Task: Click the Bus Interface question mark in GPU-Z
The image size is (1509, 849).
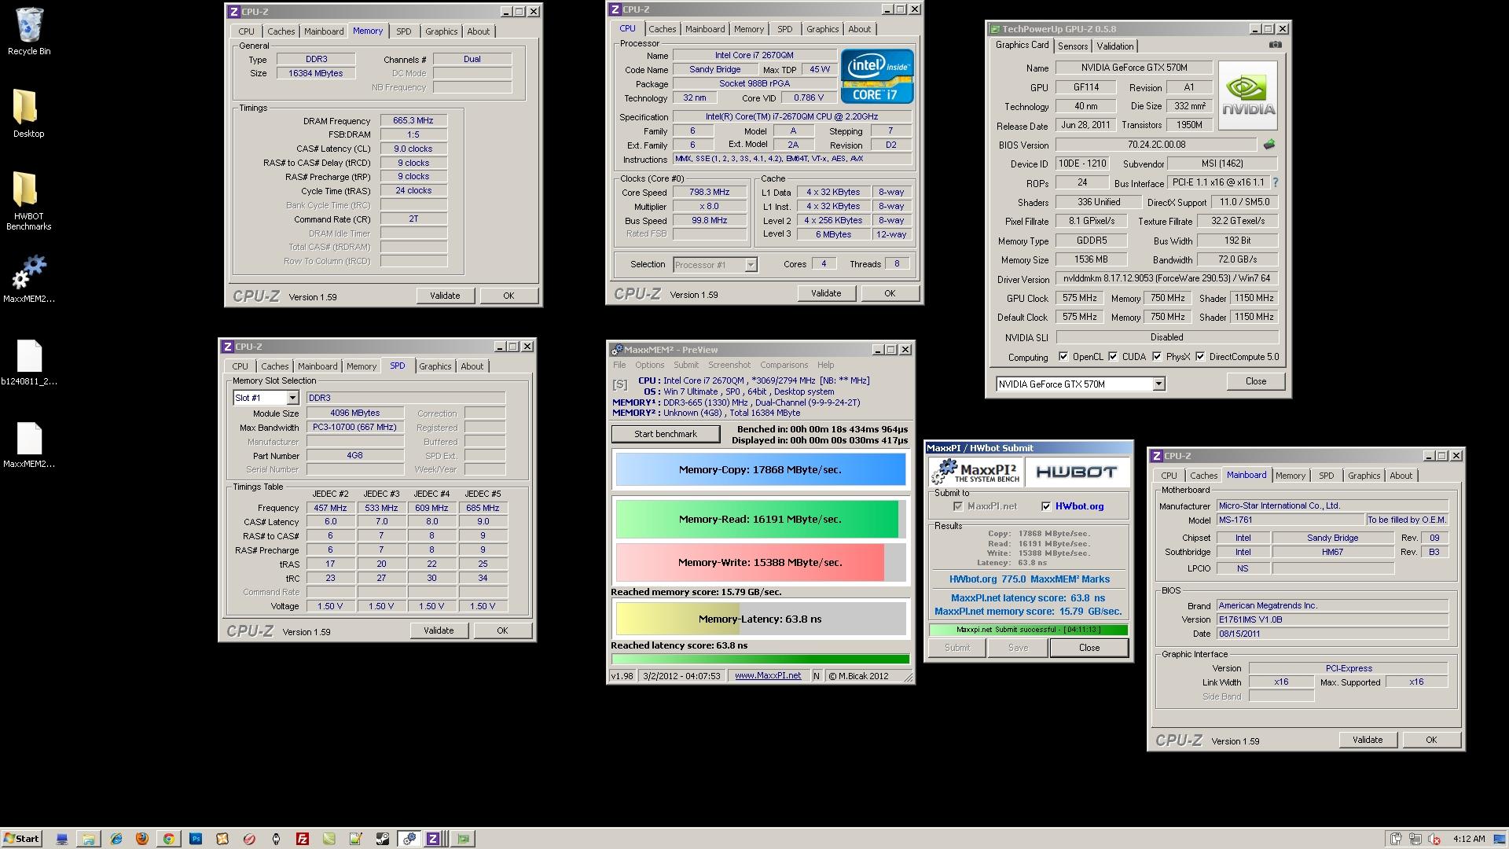Action: (x=1275, y=182)
